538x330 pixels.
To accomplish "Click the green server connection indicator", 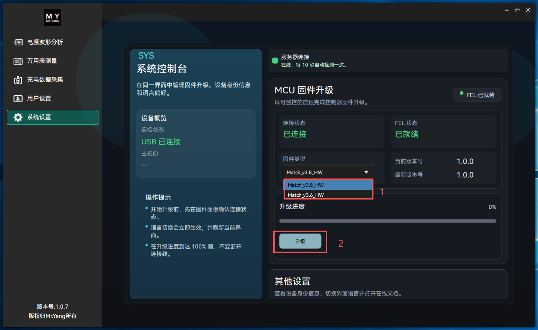I will (x=275, y=60).
